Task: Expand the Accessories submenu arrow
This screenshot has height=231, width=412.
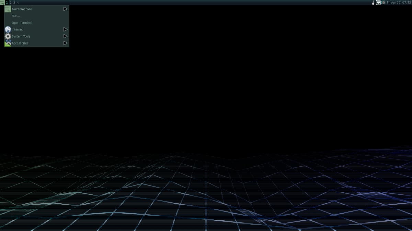Action: point(65,43)
